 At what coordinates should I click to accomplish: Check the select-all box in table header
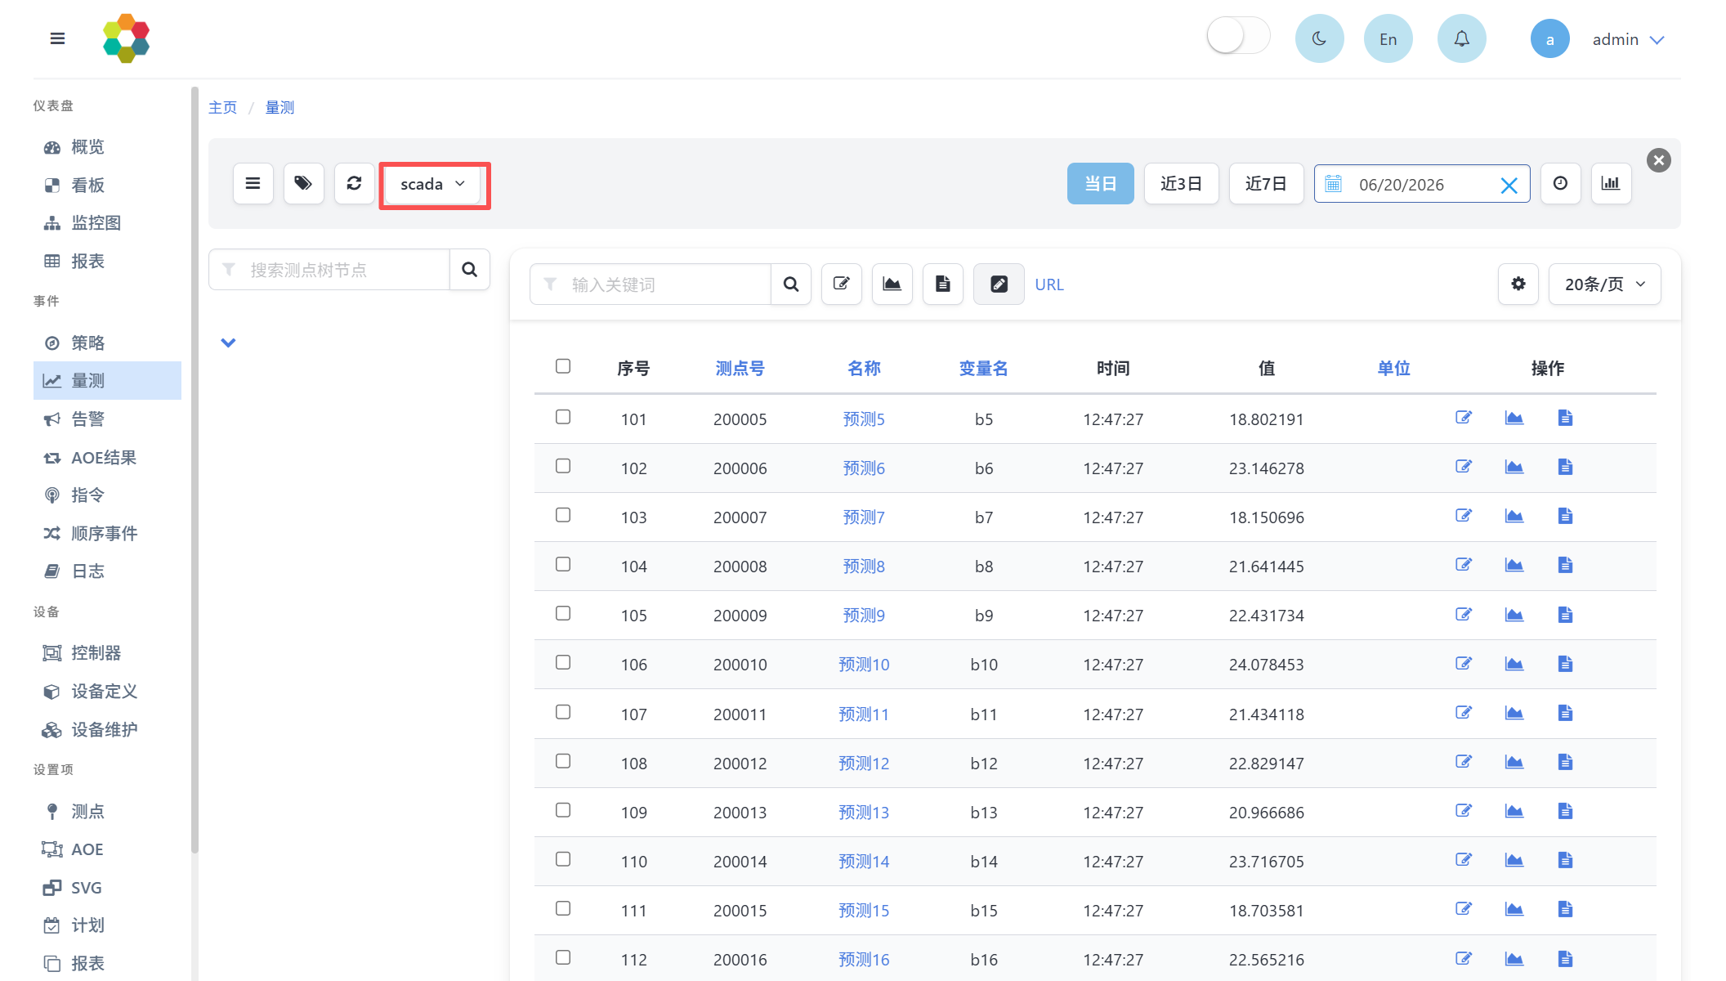(x=563, y=366)
